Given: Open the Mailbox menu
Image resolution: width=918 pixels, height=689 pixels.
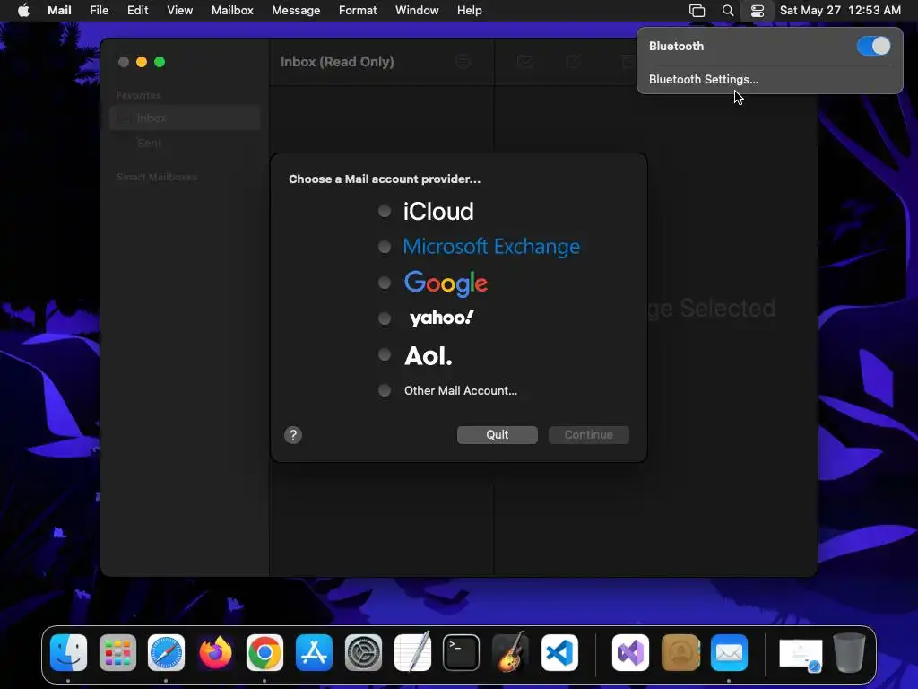Looking at the screenshot, I should coord(232,10).
